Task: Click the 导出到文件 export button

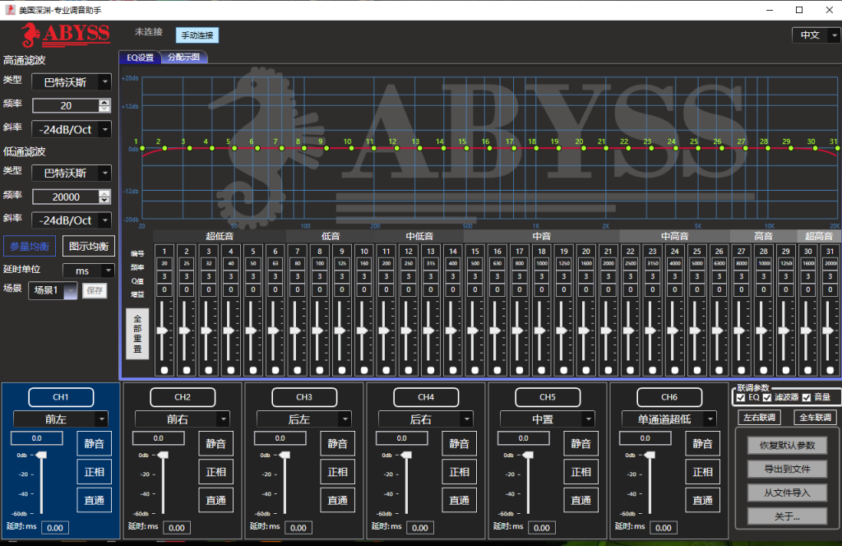Action: (x=787, y=469)
